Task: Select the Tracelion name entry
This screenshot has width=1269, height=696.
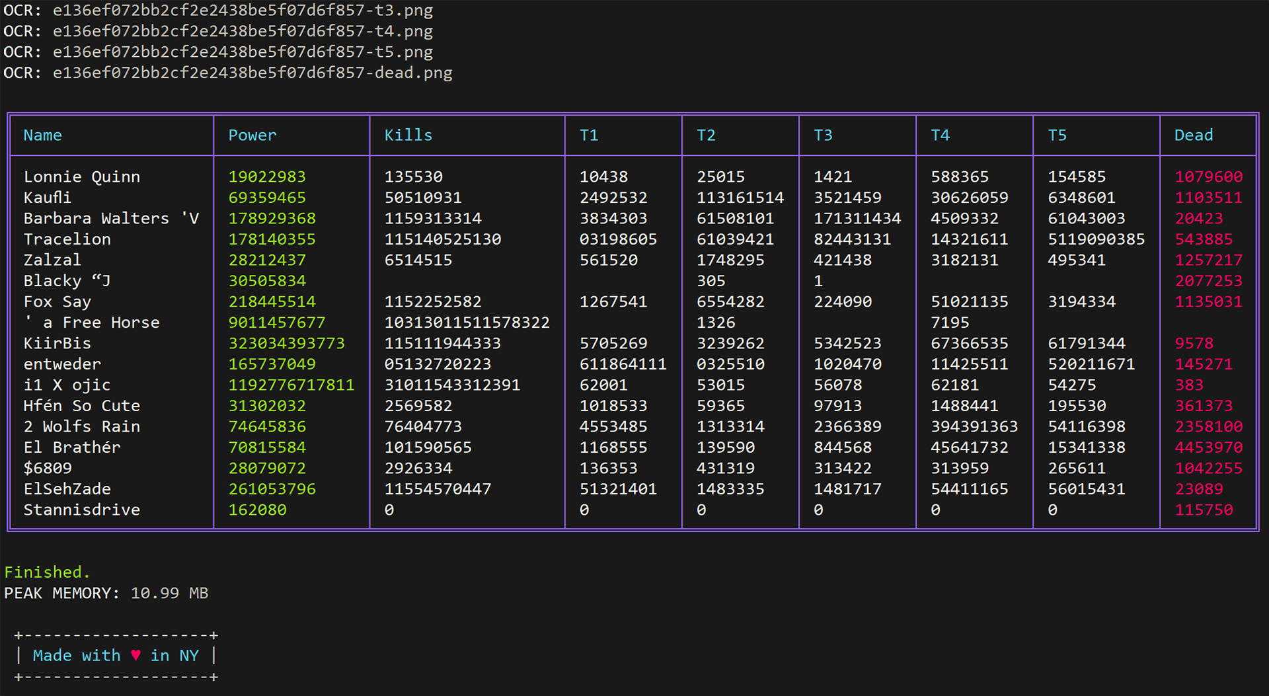Action: (x=67, y=239)
